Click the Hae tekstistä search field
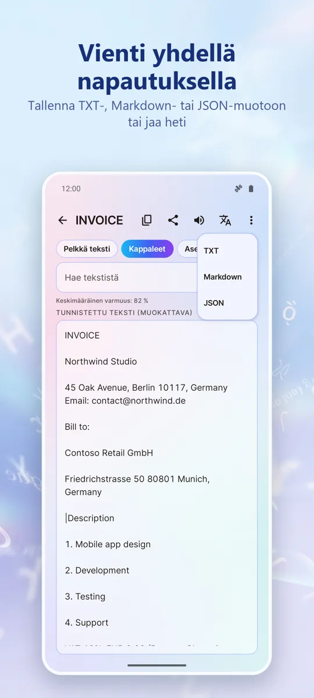 (x=127, y=277)
